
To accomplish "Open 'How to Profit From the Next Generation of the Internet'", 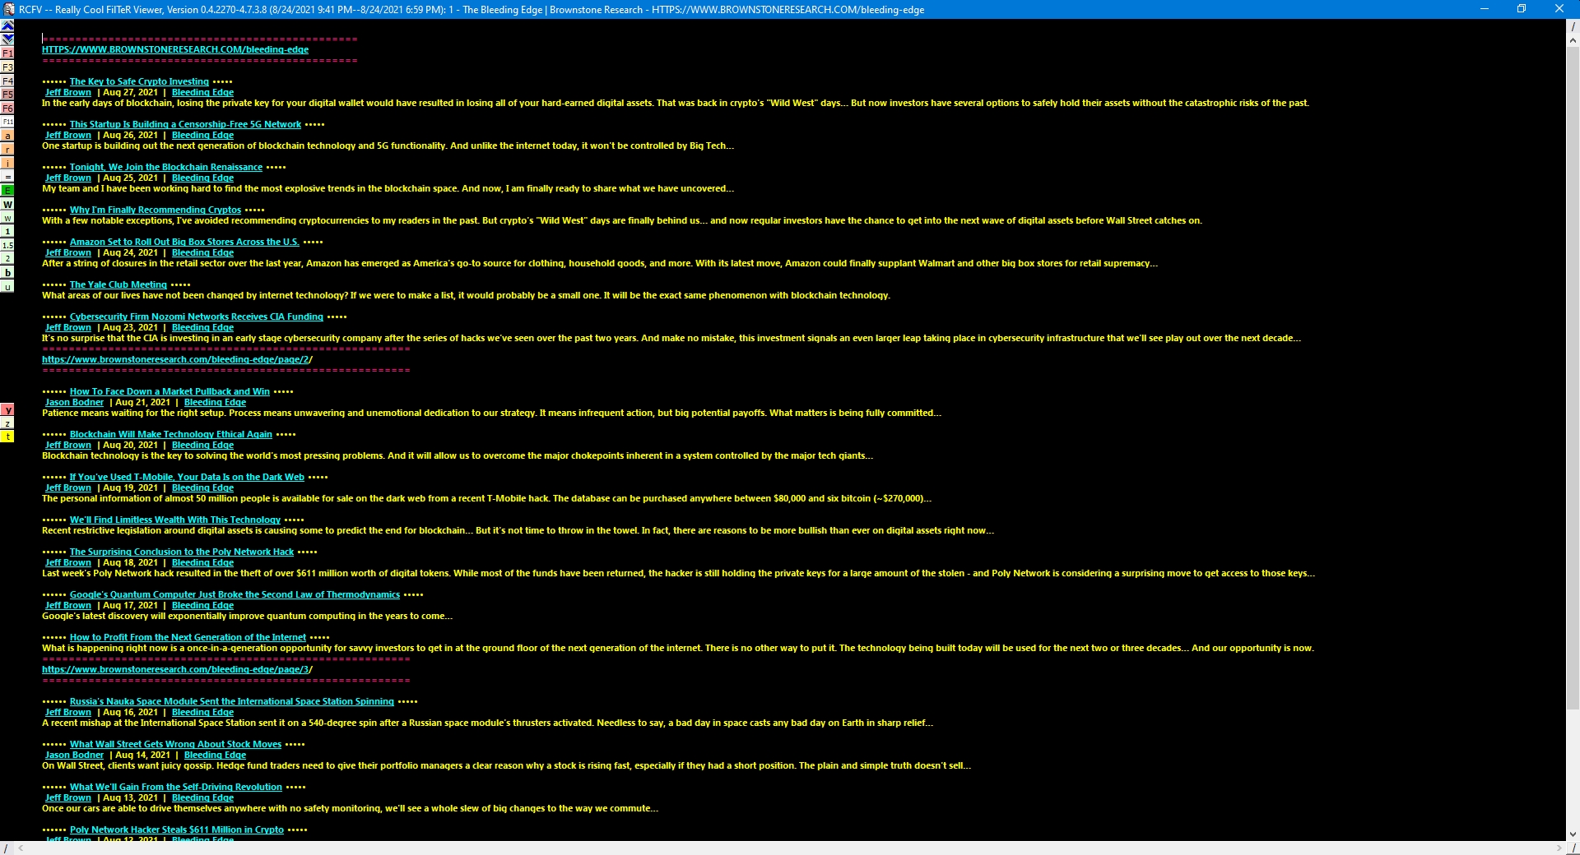I will point(188,637).
